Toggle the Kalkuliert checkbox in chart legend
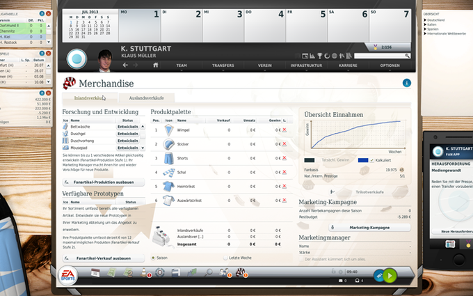The image size is (473, 296). coord(372,160)
